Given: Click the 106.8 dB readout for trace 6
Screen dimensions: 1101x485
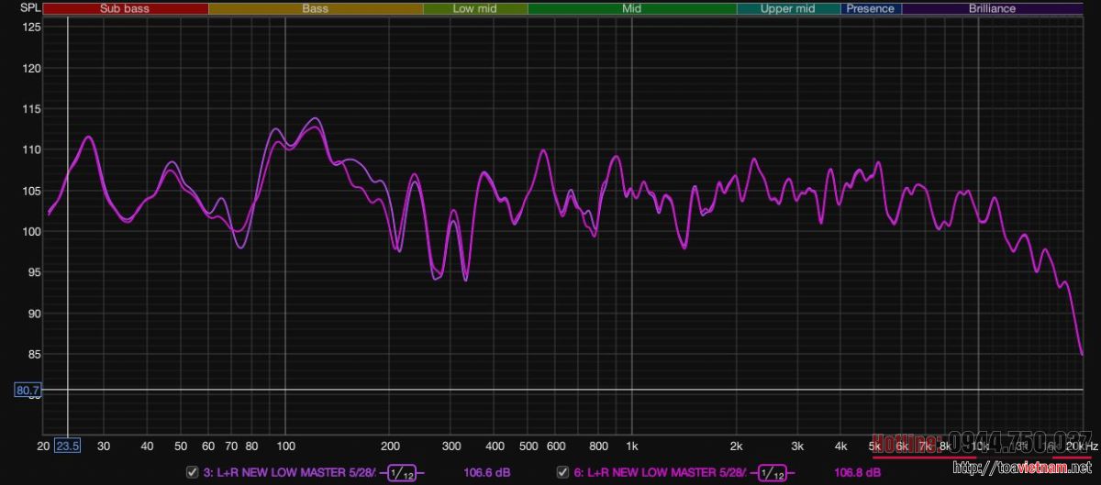Looking at the screenshot, I should [x=857, y=473].
